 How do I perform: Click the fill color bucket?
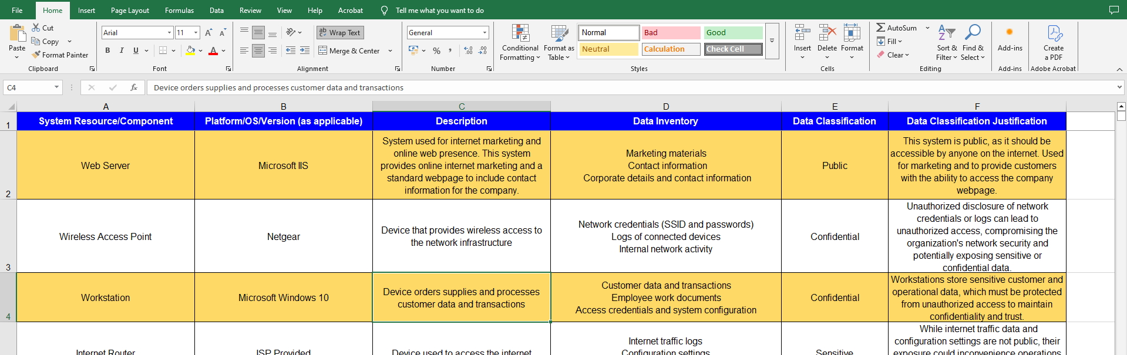tap(190, 50)
